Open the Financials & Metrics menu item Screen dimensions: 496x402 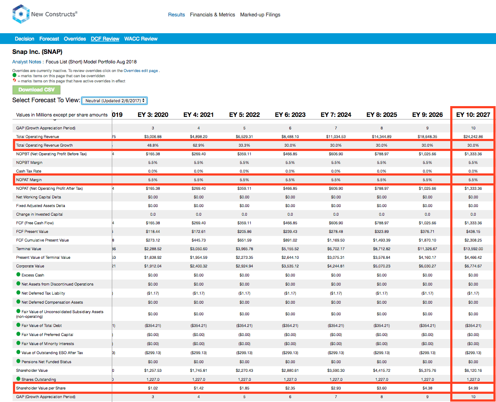(212, 15)
